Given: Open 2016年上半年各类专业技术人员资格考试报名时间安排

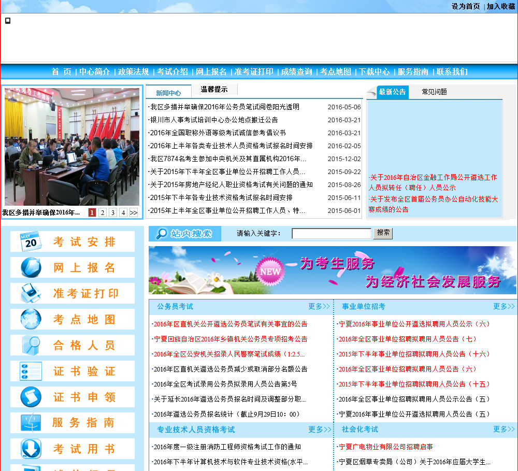Looking at the screenshot, I should (x=231, y=146).
